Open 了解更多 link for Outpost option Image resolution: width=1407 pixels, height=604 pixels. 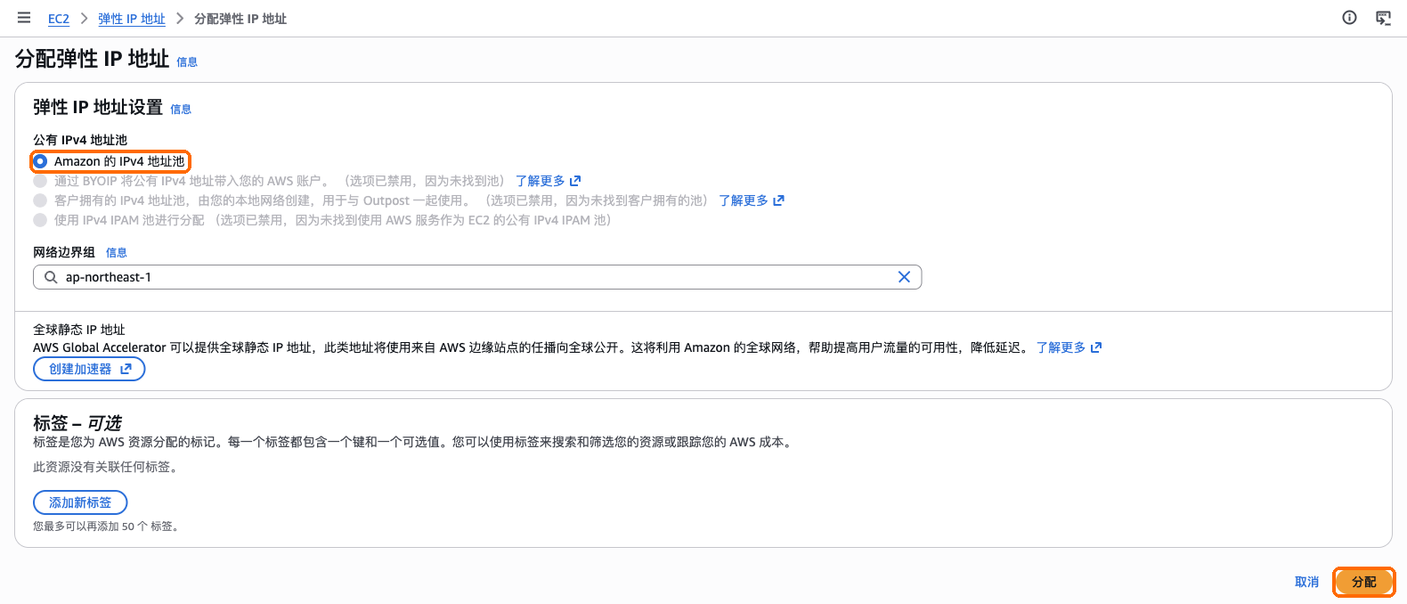(x=752, y=200)
